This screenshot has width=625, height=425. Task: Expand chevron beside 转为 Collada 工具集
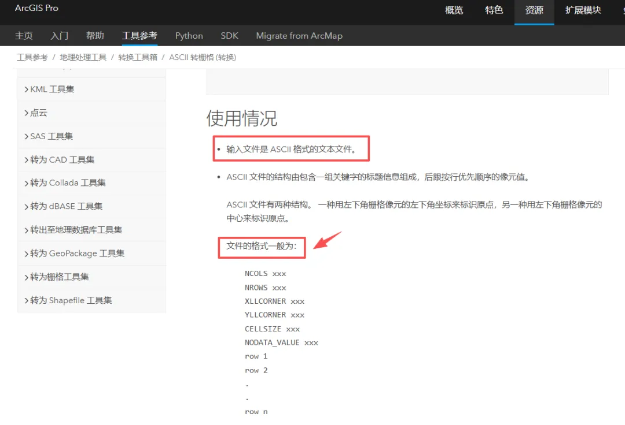26,183
